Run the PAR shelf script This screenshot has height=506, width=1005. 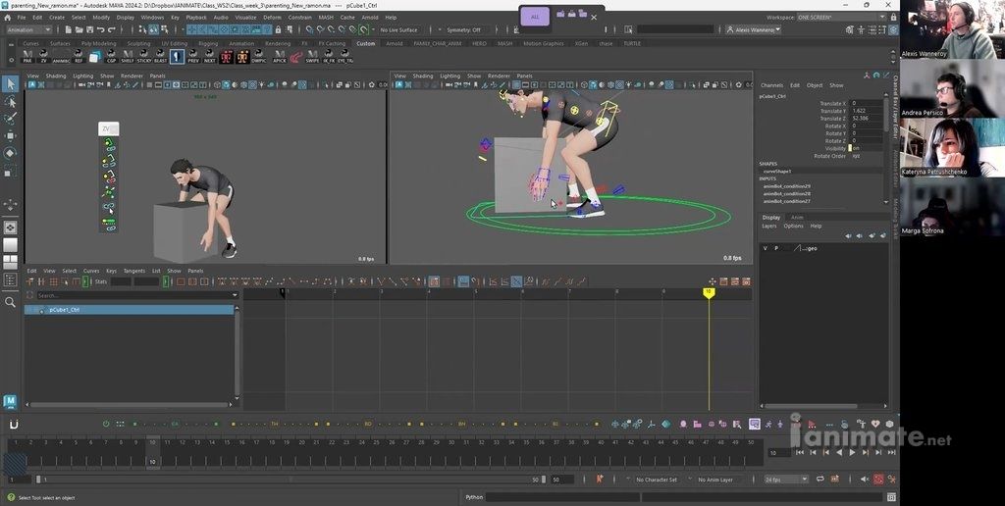tap(27, 56)
